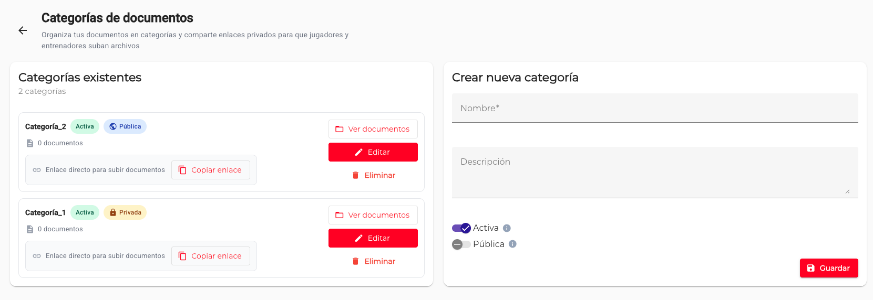Open Ver documentos for Categoría_2
This screenshot has width=873, height=300.
tap(373, 129)
